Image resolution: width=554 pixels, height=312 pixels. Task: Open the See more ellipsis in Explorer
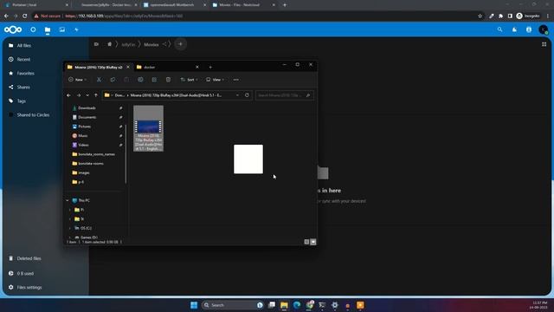[236, 80]
